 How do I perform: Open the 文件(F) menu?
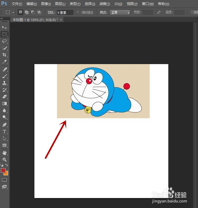coord(17,4)
